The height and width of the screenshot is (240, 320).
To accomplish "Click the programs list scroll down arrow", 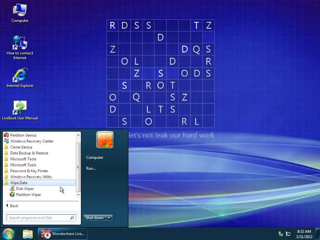I will pyautogui.click(x=78, y=195).
